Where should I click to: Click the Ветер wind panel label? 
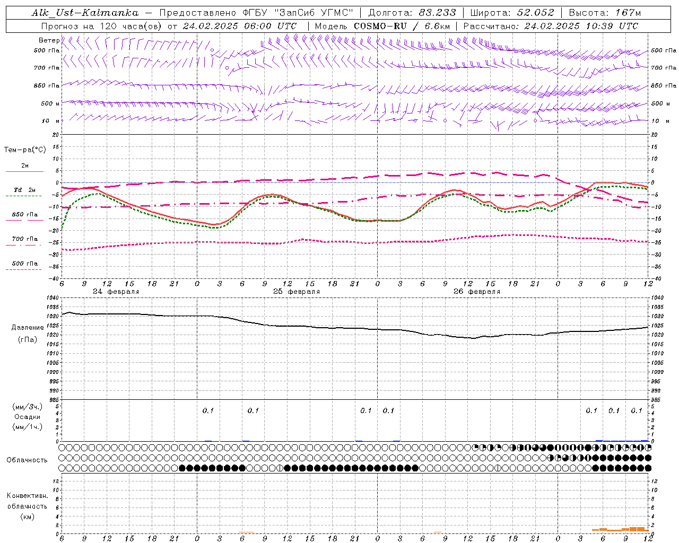coord(49,40)
